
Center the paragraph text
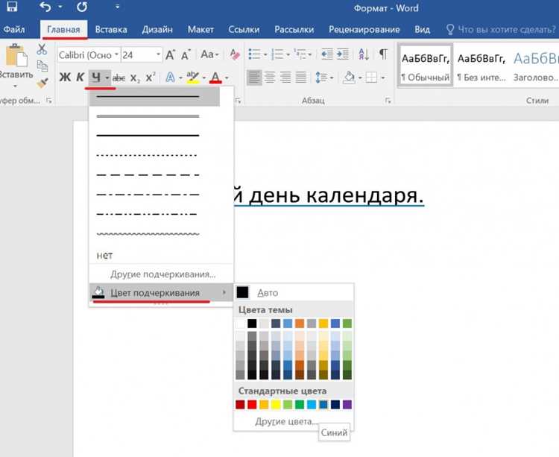point(270,78)
